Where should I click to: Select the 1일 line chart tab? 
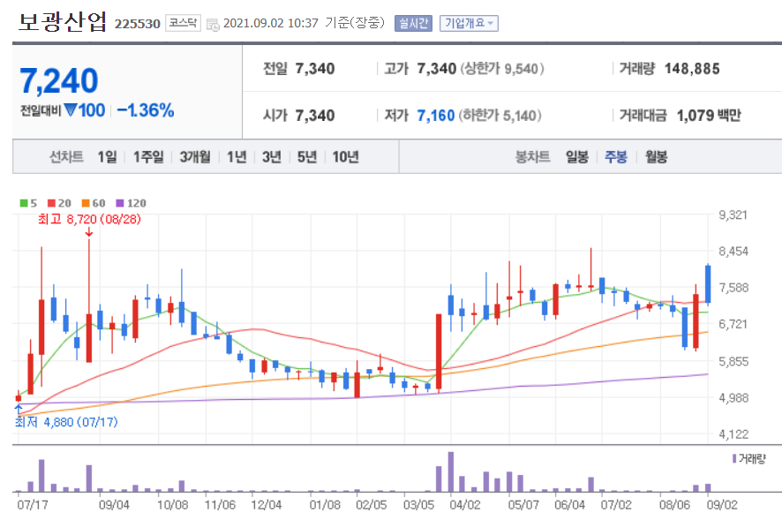(107, 157)
